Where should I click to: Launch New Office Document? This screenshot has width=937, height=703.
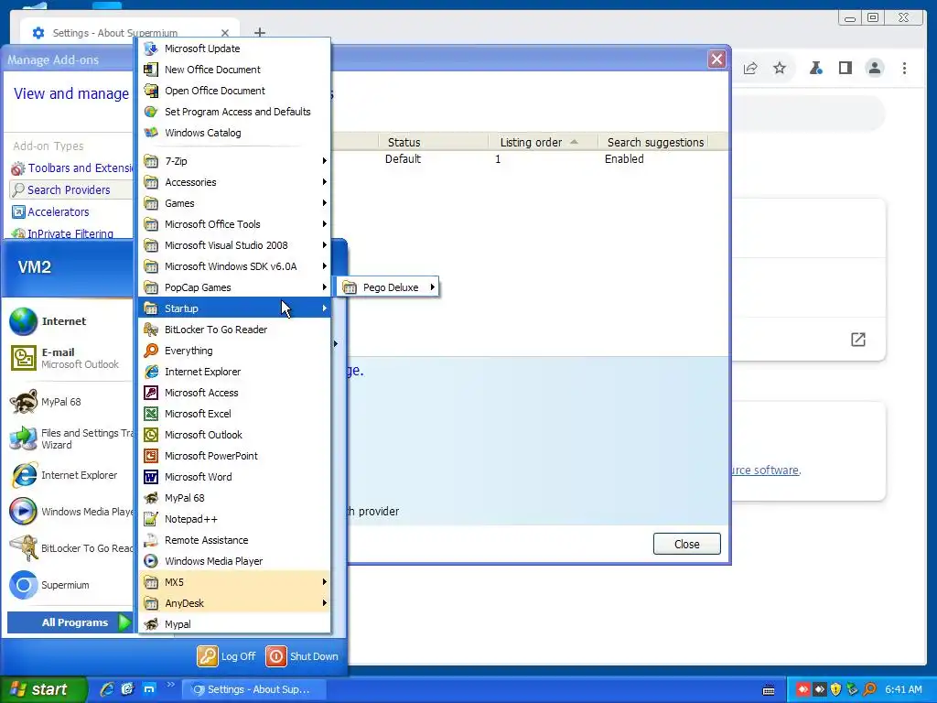(x=234, y=70)
